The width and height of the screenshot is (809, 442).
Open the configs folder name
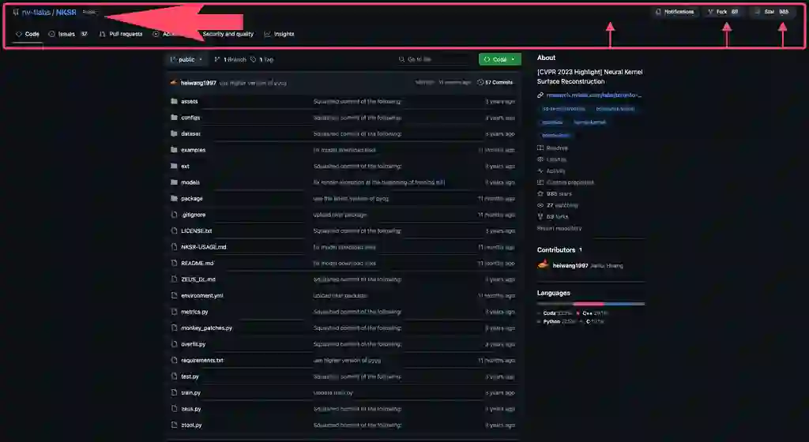pos(190,118)
